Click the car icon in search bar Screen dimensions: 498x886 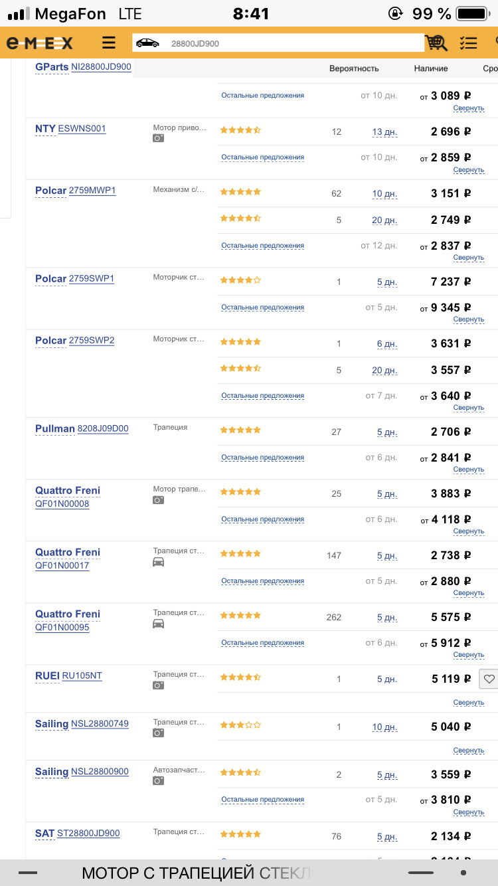(x=147, y=43)
